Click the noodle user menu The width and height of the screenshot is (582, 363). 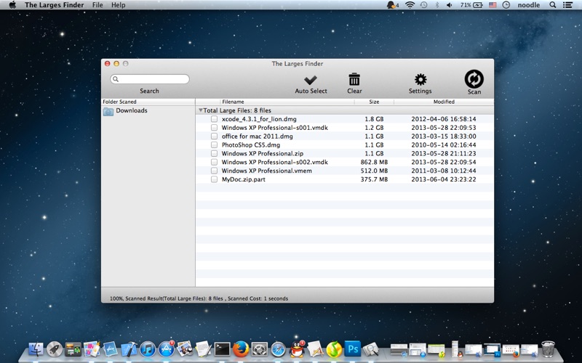(x=529, y=5)
